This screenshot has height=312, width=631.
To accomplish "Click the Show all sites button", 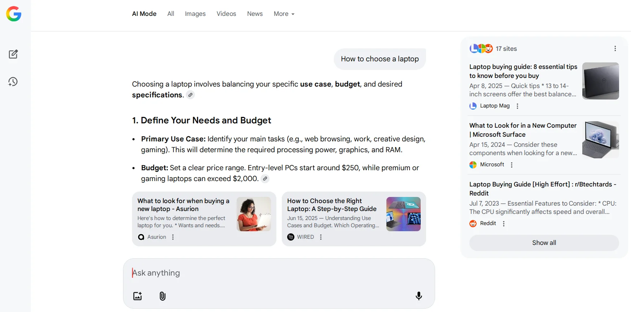I will tap(544, 243).
